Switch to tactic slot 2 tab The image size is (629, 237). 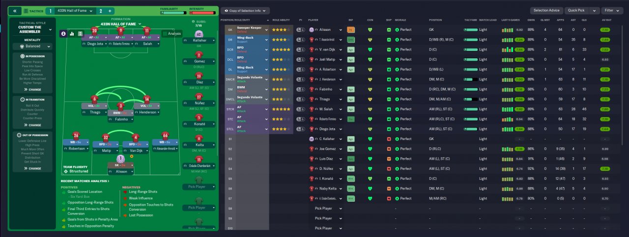click(100, 10)
